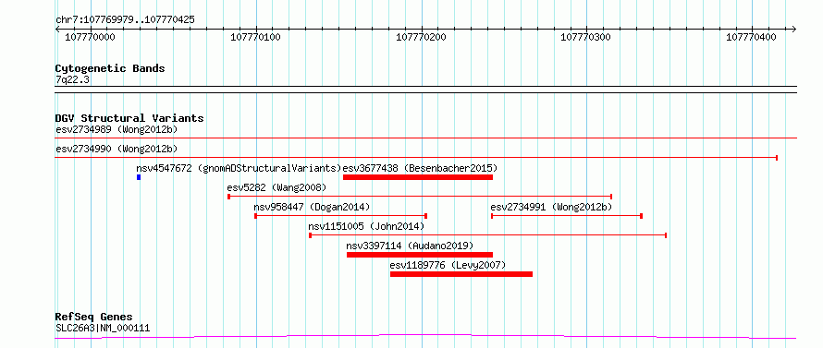
Task: Click the nsv958447 red variant line
Action: (x=340, y=216)
